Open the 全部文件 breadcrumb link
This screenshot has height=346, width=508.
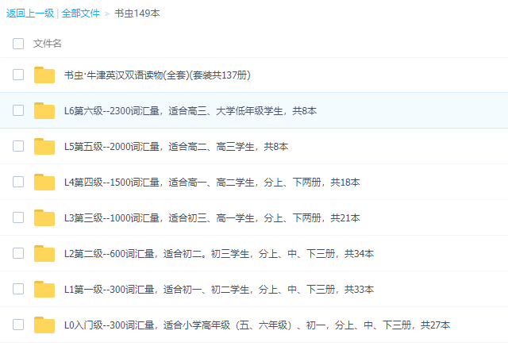click(x=80, y=13)
